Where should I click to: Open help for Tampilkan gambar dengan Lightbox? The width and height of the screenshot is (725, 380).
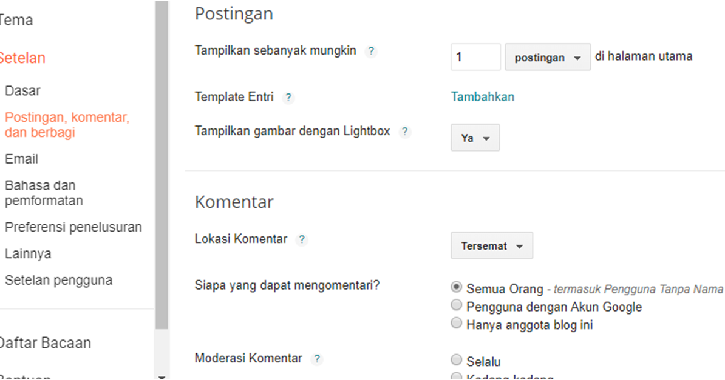click(x=405, y=132)
